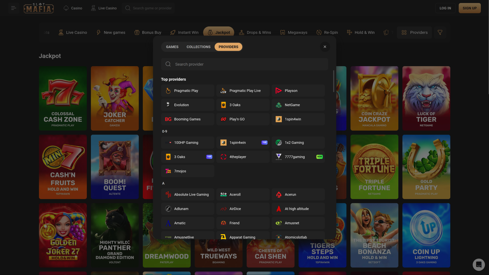Open the hamburger menu icon

tap(13, 8)
